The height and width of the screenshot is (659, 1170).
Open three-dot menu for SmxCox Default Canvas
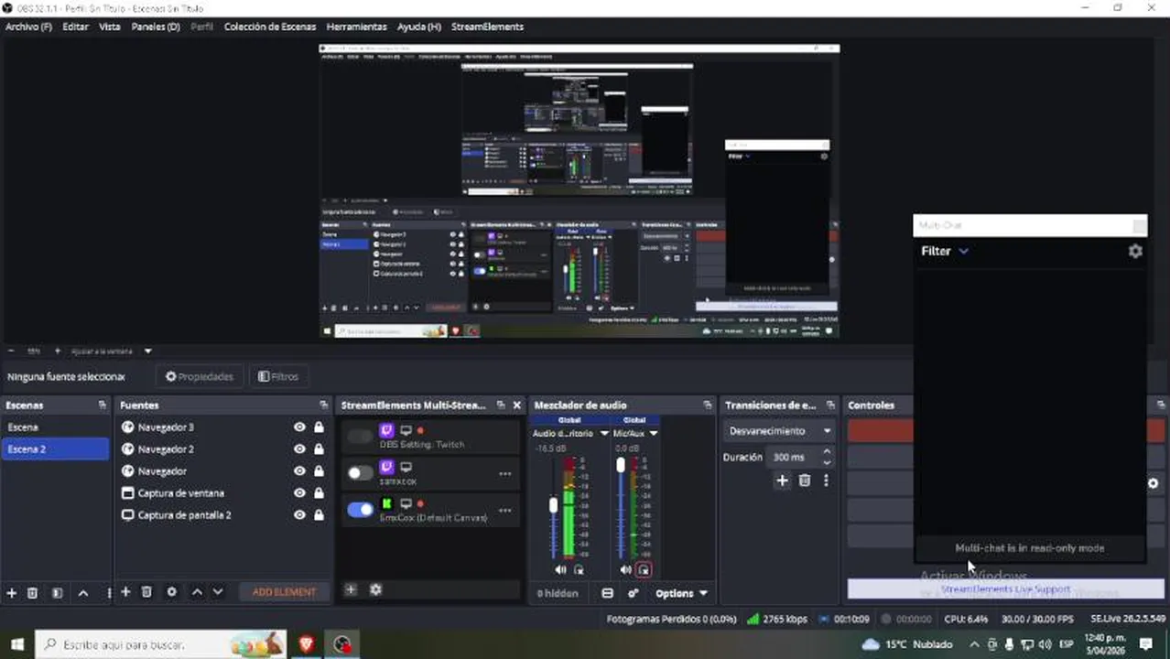pyautogui.click(x=504, y=510)
